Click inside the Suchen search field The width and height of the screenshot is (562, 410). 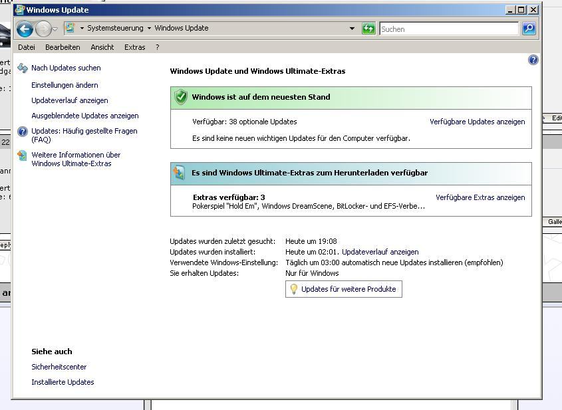click(x=449, y=29)
